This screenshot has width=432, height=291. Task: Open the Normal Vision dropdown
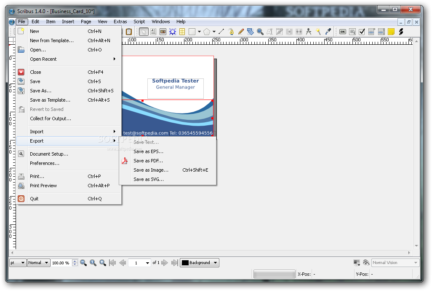click(x=395, y=263)
